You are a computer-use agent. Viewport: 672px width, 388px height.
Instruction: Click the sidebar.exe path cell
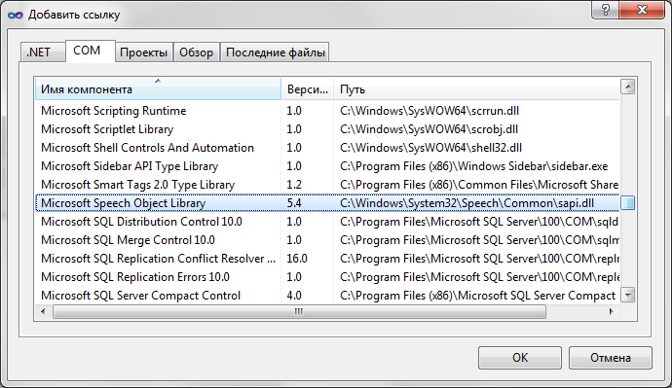click(473, 166)
